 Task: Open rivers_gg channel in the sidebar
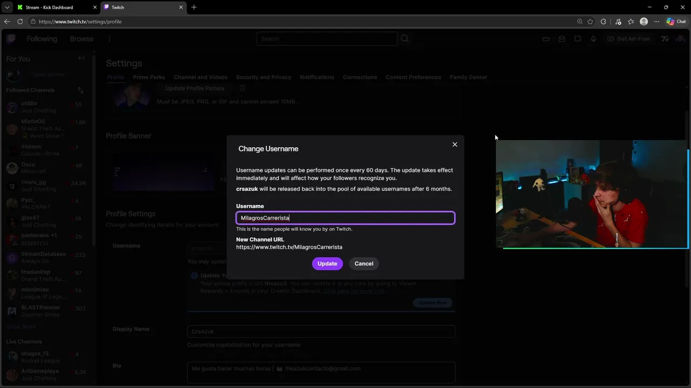tap(46, 186)
